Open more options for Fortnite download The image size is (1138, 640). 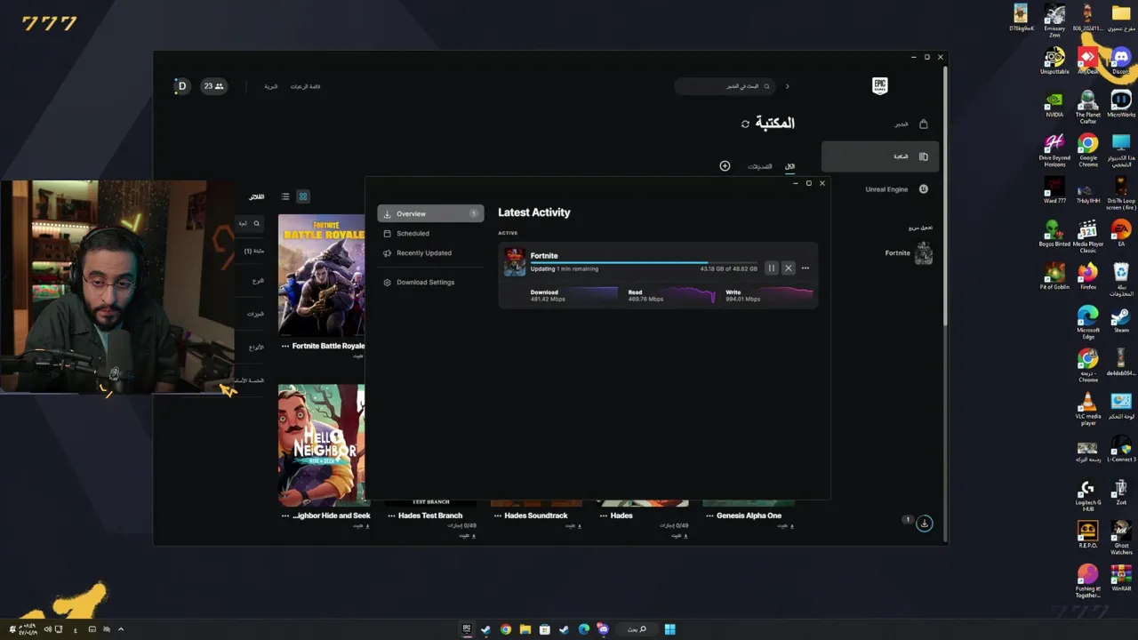(x=805, y=268)
